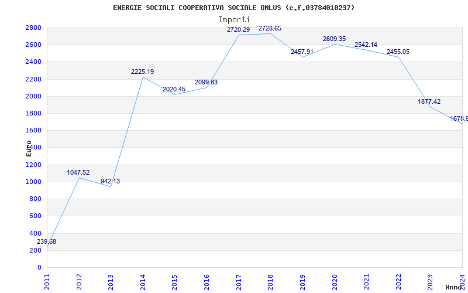Image resolution: width=468 pixels, height=293 pixels.
Task: Click the data label 2457.91
Action: coord(302,52)
